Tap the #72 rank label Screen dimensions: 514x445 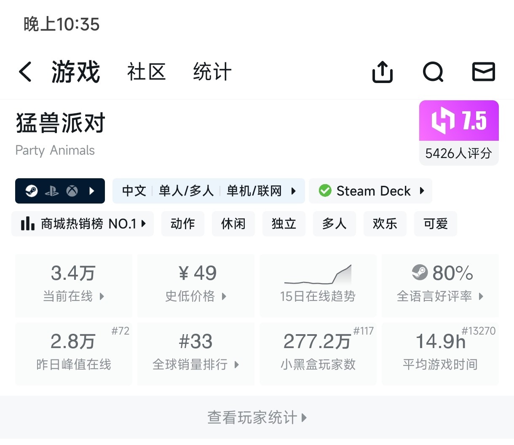point(120,331)
